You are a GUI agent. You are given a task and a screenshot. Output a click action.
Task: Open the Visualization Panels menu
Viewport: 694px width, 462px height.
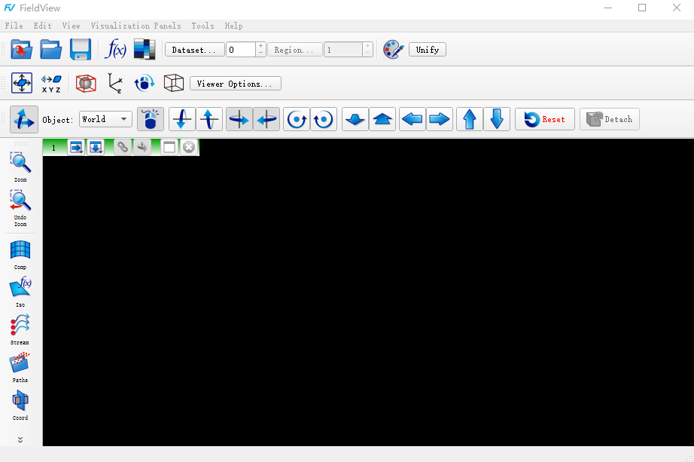click(x=135, y=26)
